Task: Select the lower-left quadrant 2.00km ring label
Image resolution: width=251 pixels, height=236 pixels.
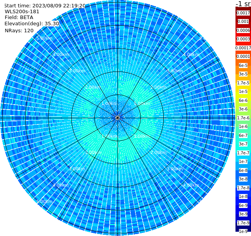Action: [x=93, y=152]
